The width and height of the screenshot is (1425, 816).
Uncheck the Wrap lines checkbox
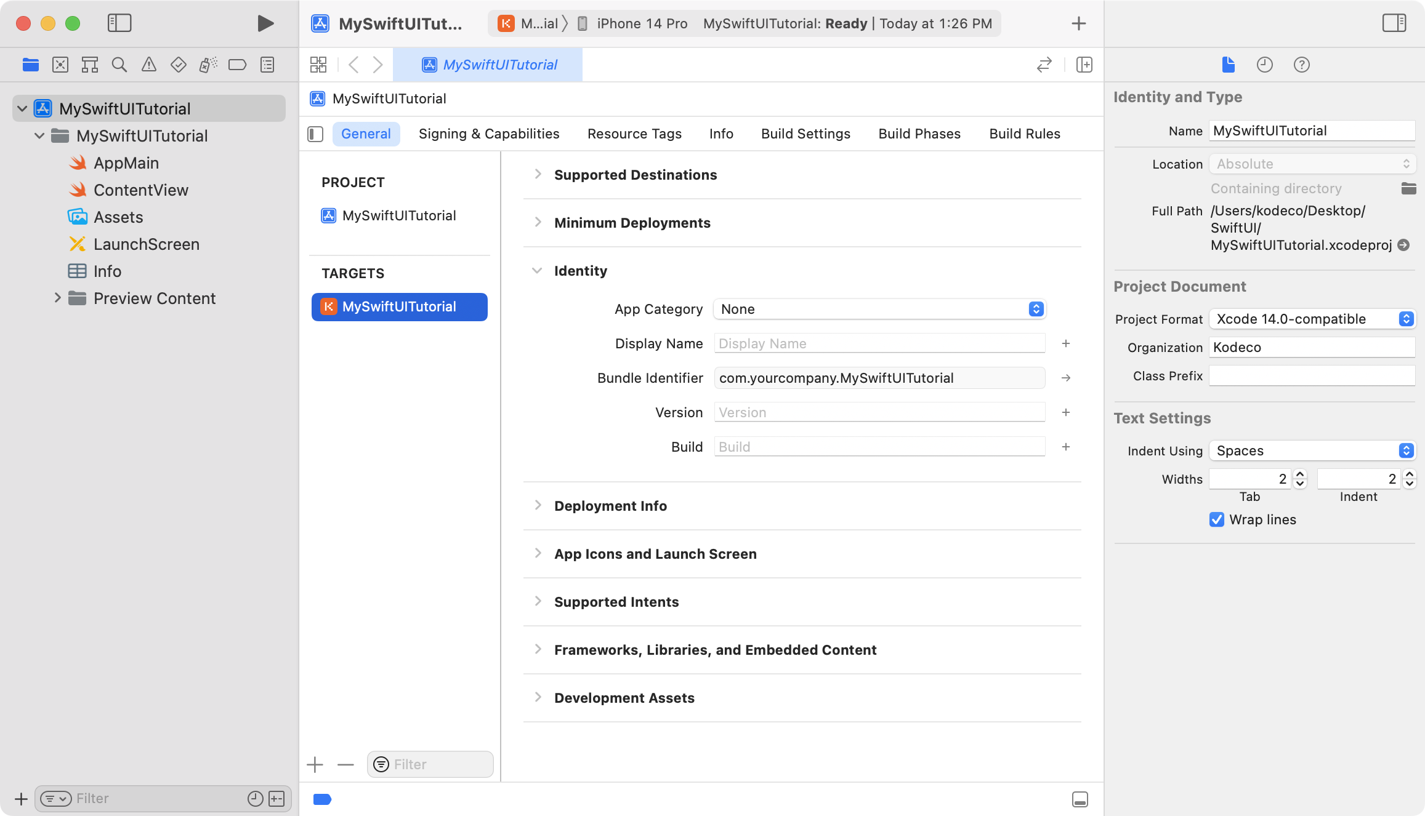point(1217,519)
